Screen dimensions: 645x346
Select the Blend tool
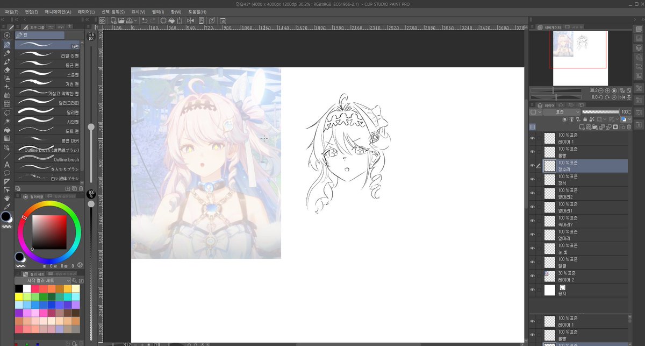7,96
